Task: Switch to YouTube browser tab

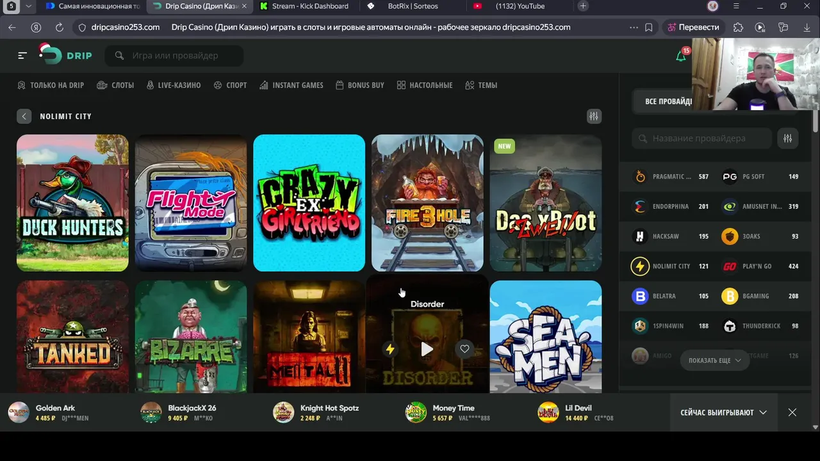Action: (x=520, y=6)
